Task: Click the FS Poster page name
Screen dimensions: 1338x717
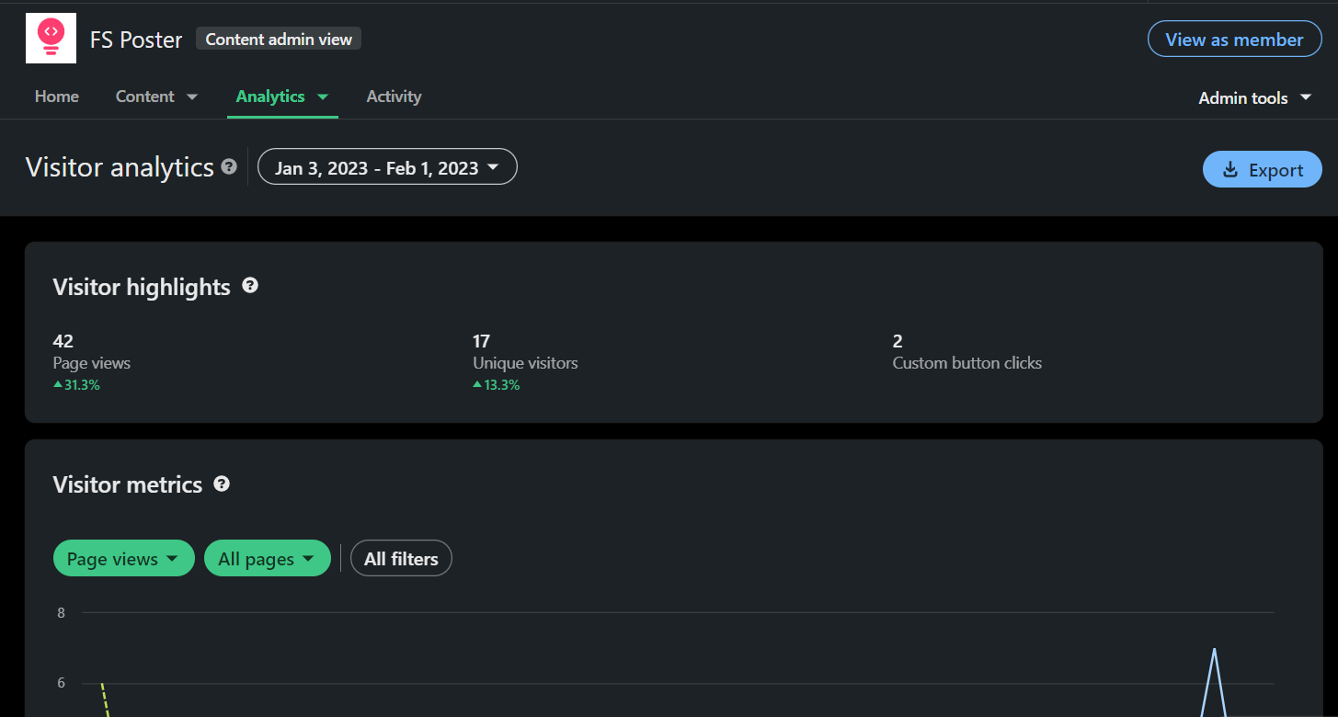Action: click(x=136, y=40)
